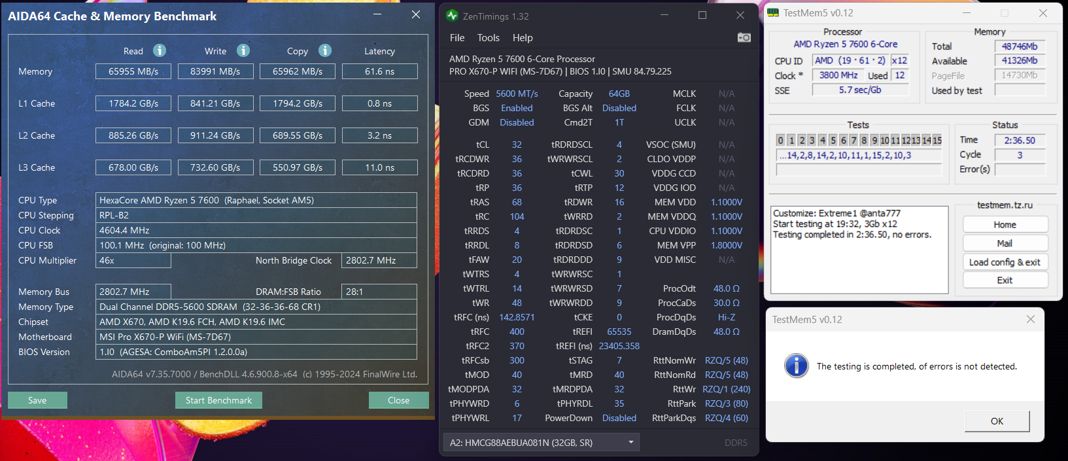Click the MEM VPP value 1.8000V
The width and height of the screenshot is (1068, 461).
tap(727, 245)
